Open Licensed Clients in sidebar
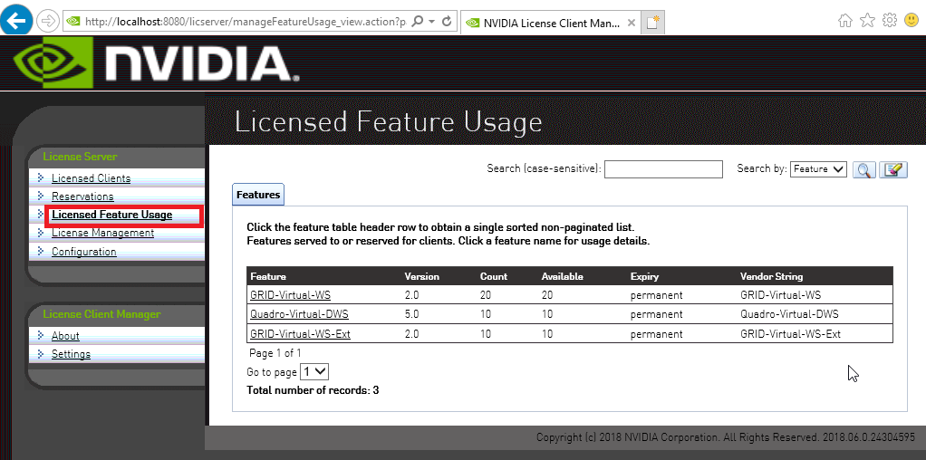This screenshot has width=926, height=460. 91,178
